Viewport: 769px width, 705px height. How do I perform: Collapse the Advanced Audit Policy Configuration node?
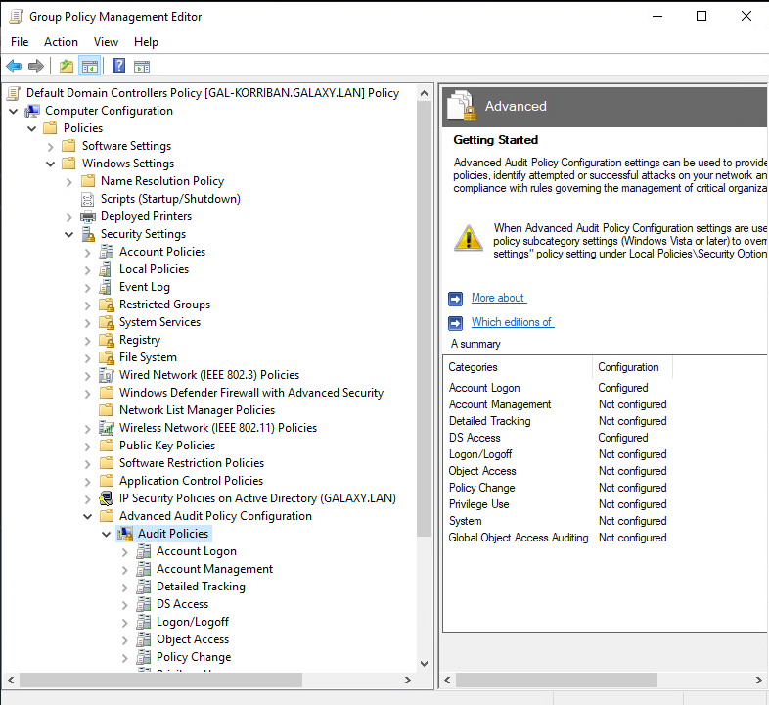(88, 516)
